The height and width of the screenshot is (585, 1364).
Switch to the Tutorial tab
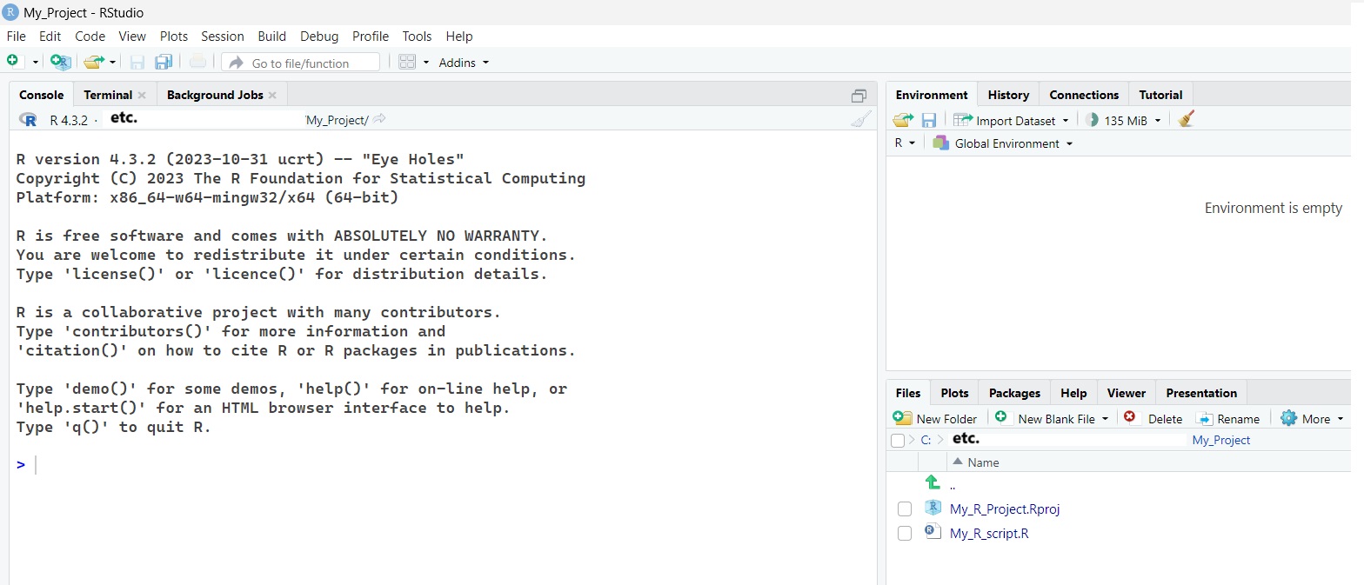tap(1160, 95)
